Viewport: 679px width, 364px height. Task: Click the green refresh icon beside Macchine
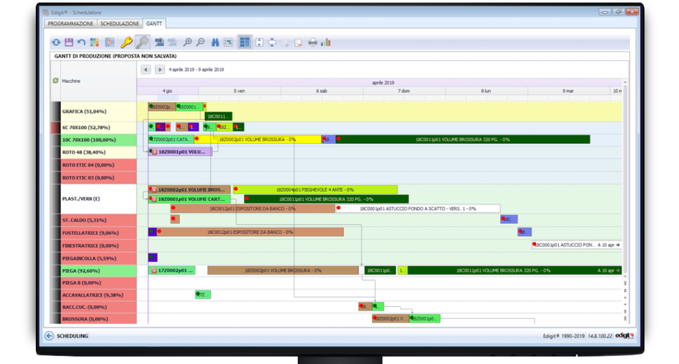pyautogui.click(x=55, y=80)
